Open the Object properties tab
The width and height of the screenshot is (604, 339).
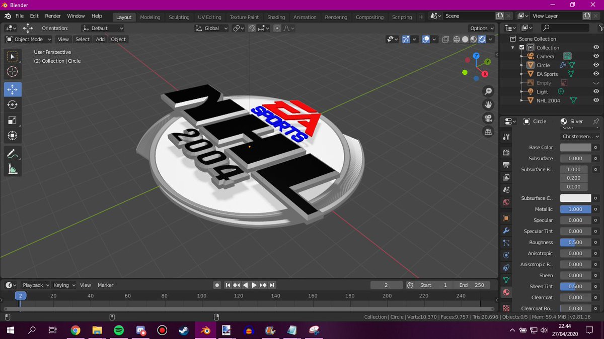point(506,218)
